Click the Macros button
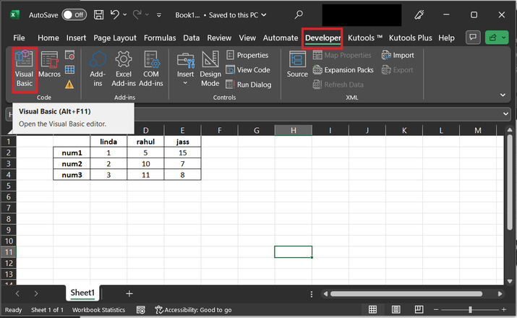517x318 pixels. 49,65
